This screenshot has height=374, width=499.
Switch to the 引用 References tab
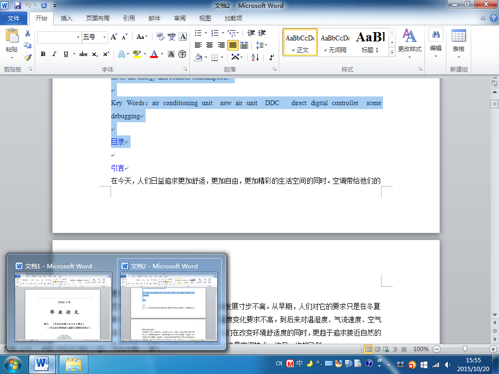[129, 19]
